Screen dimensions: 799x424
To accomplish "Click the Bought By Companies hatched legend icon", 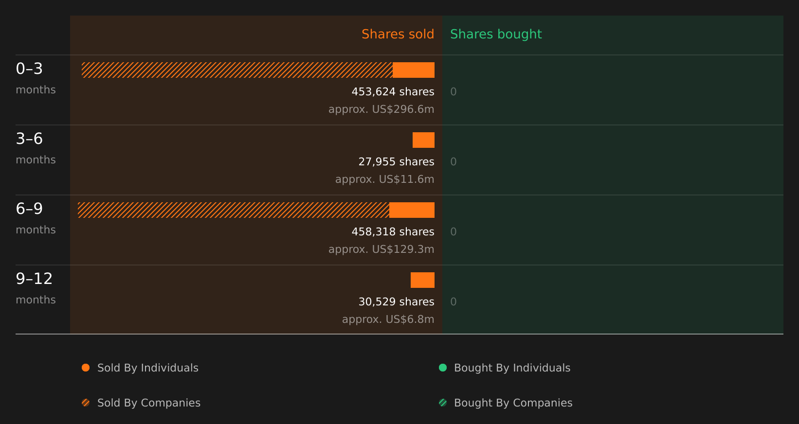I will [x=443, y=403].
